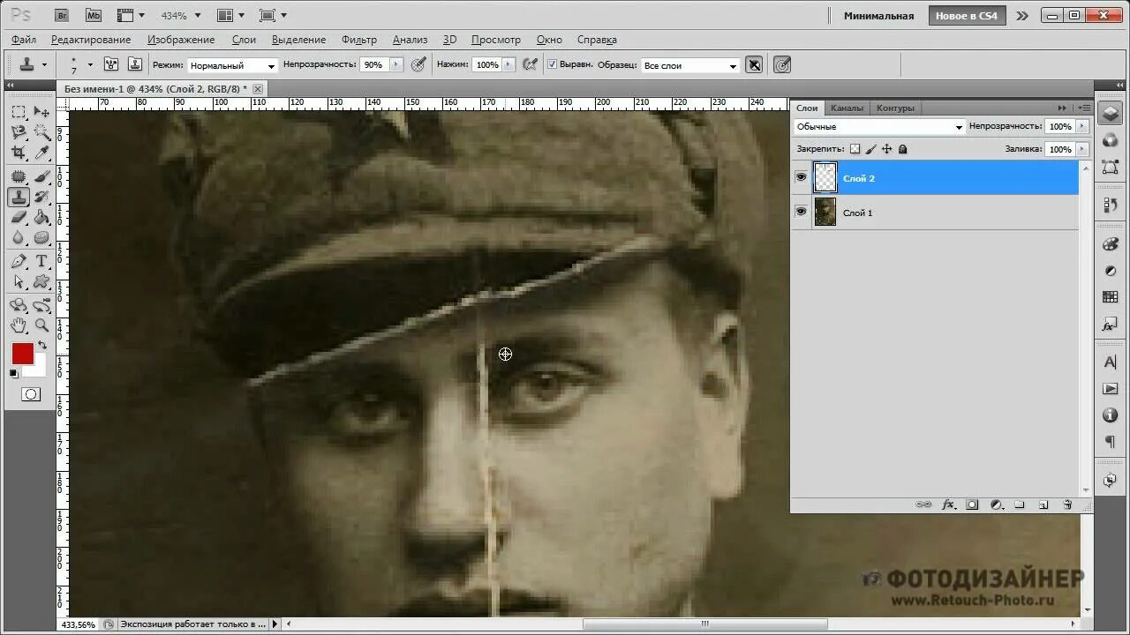Select the Path Selection tool

click(19, 282)
